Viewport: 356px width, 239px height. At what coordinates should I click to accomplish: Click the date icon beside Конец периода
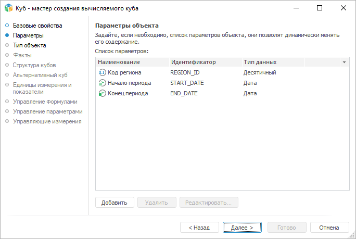[101, 93]
